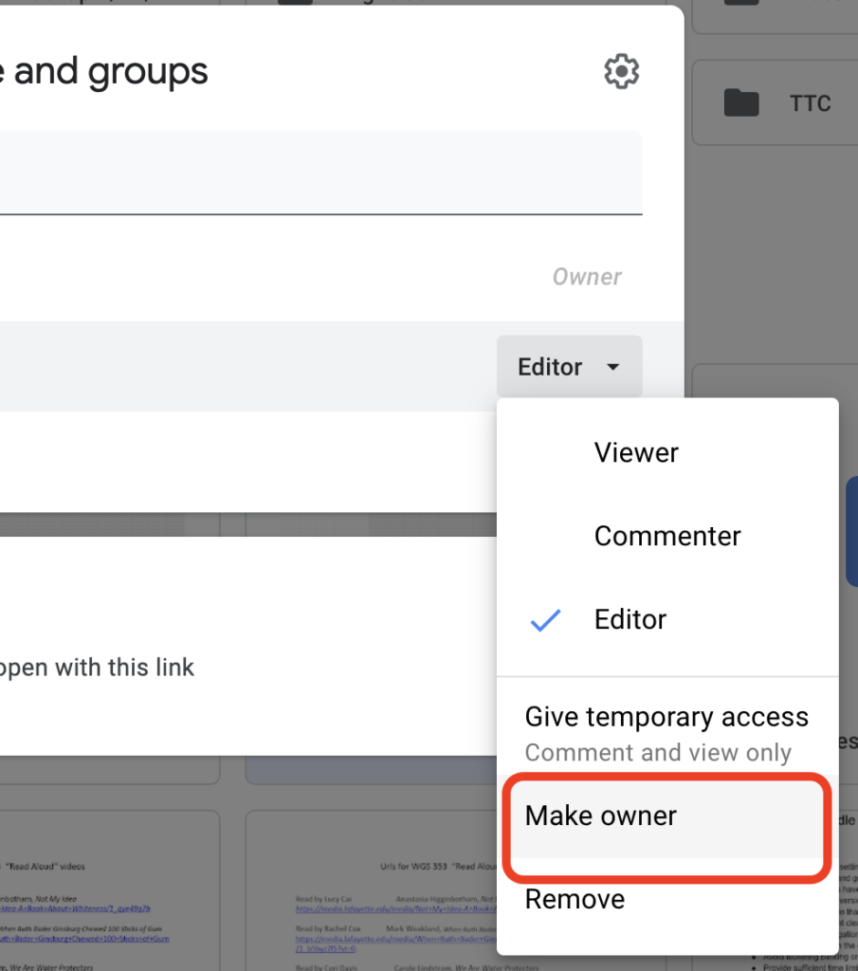Click the folder icon next to TTC

742,102
